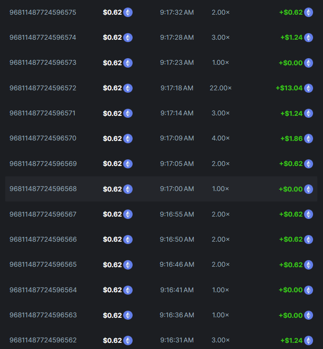Screen dimensions: 323x349
Task: Open bet ID 96811487724596568
Action: click(43, 189)
